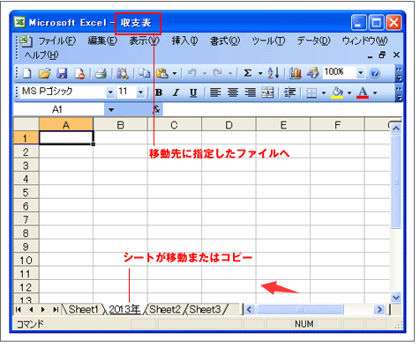Open the Name Box A1 dropdown arrow
This screenshot has height=346, width=420.
pyautogui.click(x=111, y=110)
